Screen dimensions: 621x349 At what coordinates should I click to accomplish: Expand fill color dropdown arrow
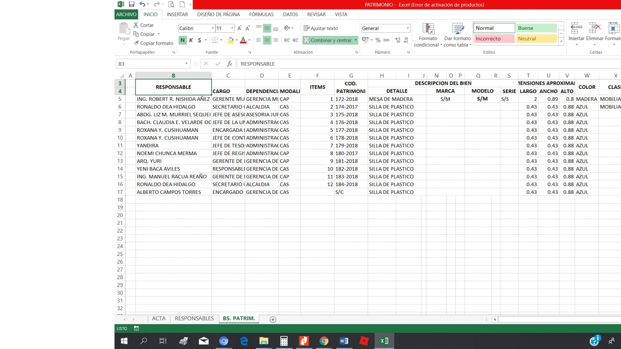click(x=236, y=40)
